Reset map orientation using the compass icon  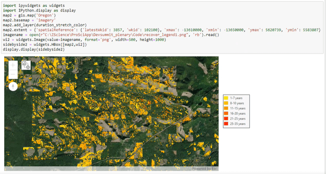(13, 86)
